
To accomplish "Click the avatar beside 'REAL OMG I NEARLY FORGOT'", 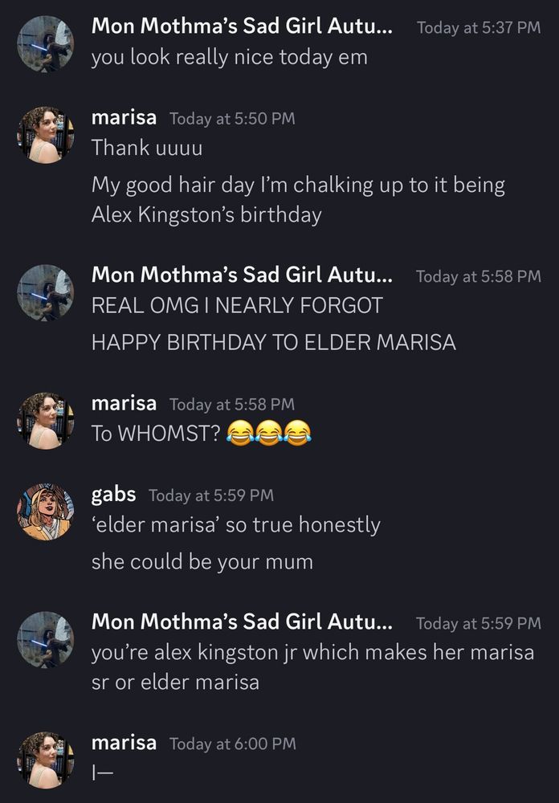I will coord(45,293).
